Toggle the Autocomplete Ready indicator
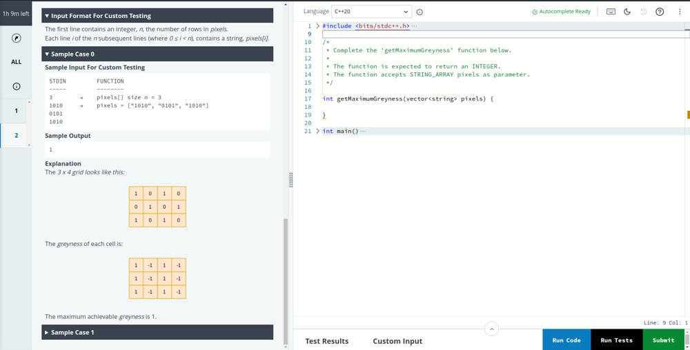This screenshot has width=690, height=350. click(561, 12)
